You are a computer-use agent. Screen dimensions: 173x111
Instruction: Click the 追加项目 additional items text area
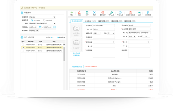139,53
